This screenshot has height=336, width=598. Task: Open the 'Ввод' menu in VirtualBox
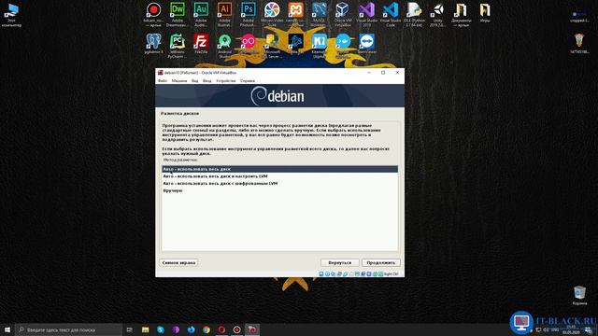click(207, 81)
